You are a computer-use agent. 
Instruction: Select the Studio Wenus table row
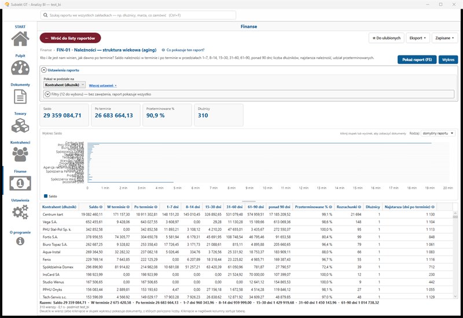[247, 282]
